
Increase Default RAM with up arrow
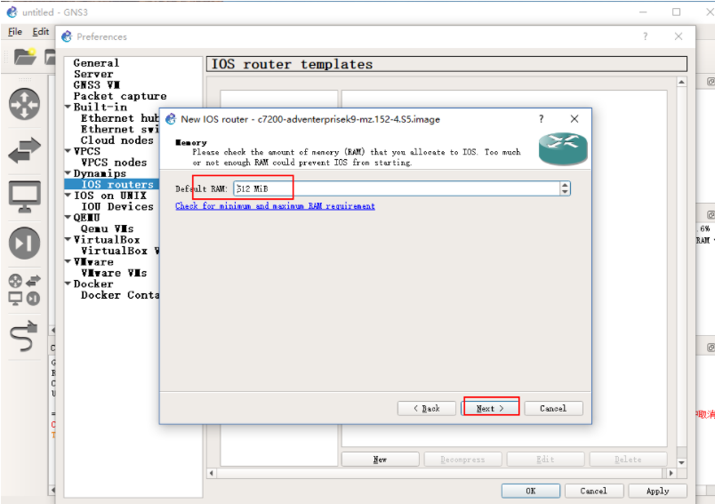coord(565,186)
